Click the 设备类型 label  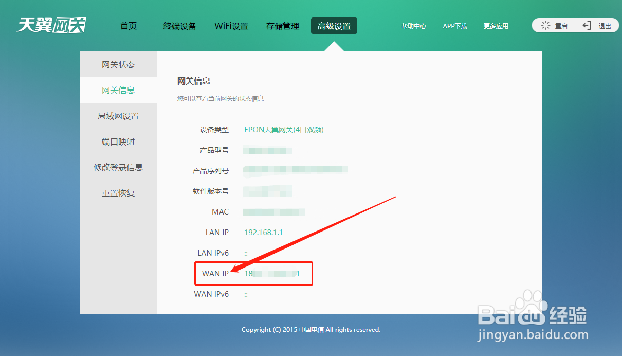pyautogui.click(x=214, y=130)
